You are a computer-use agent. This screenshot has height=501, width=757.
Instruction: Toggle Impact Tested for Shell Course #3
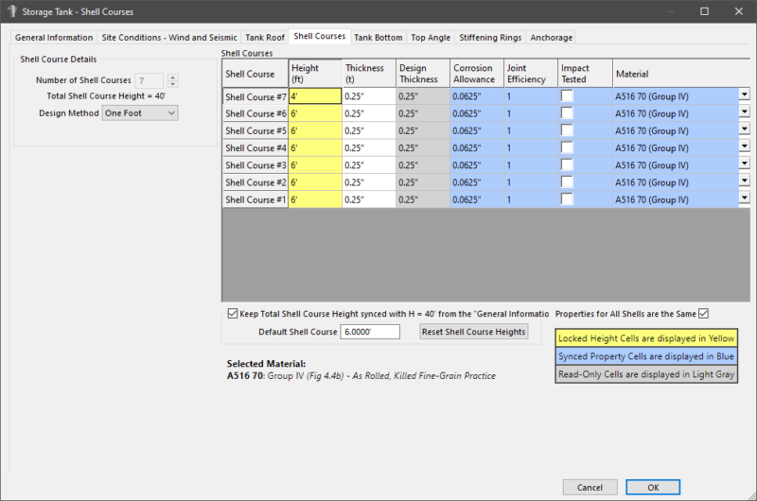coord(567,165)
